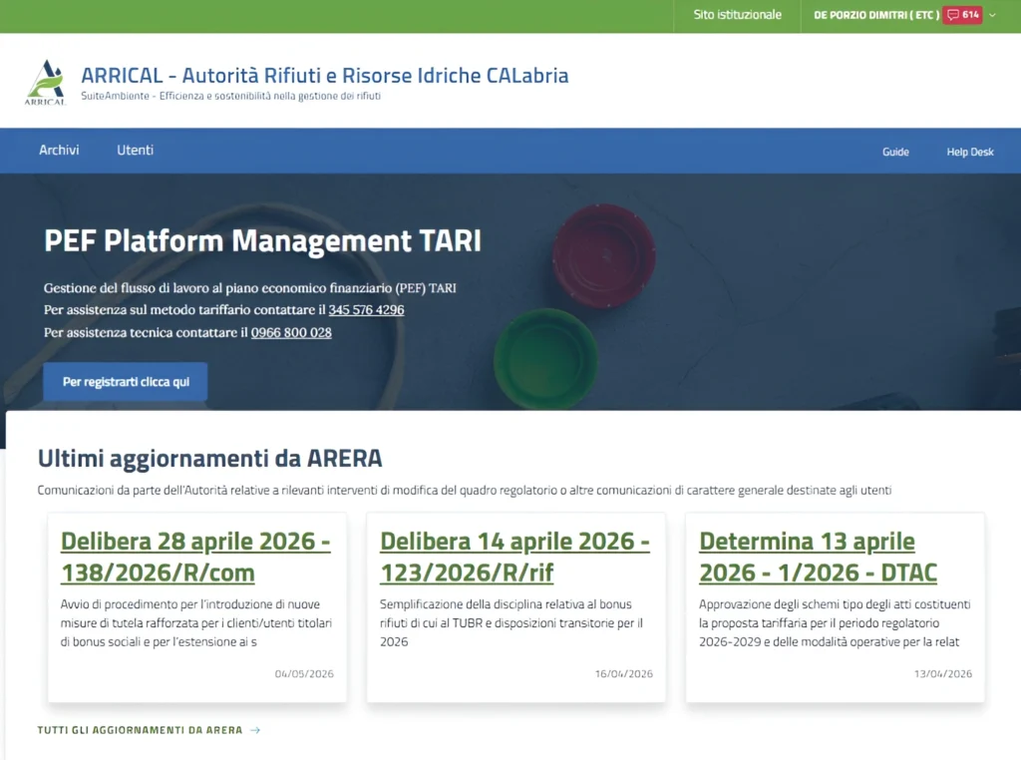Call the tariff assistance number 345 576 4296

[366, 310]
